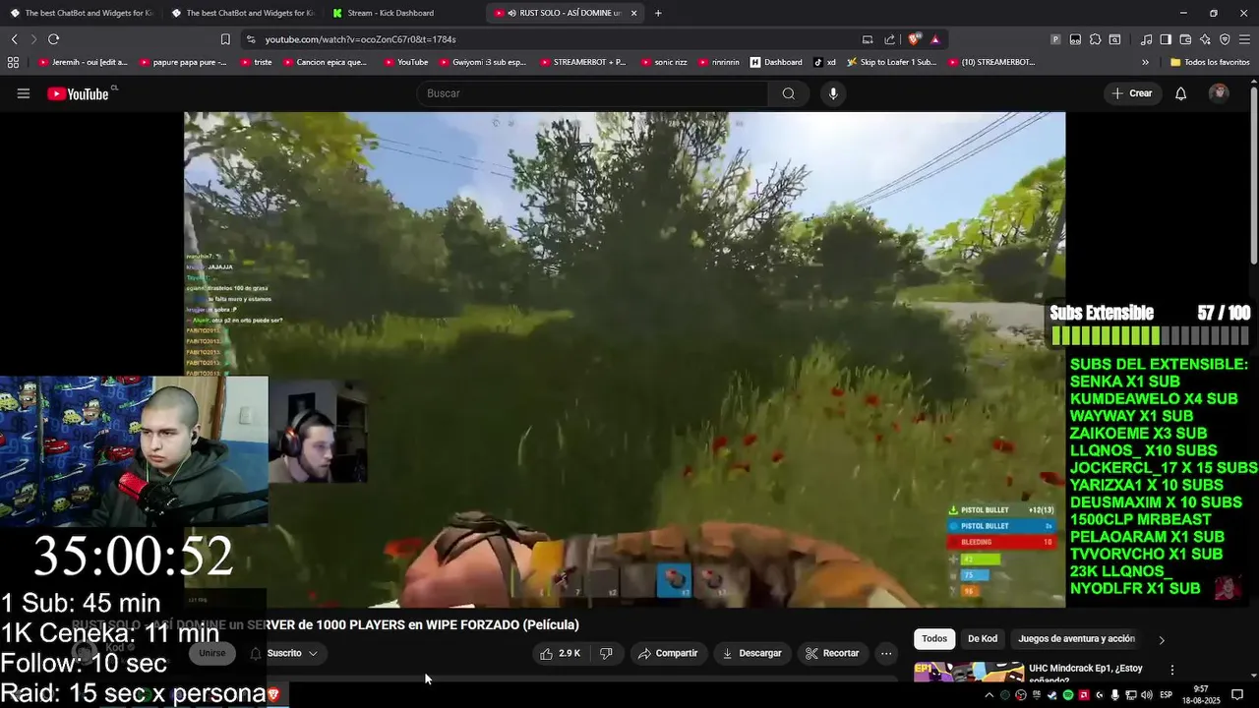Open YouTube notifications bell
1259x708 pixels.
(1180, 93)
